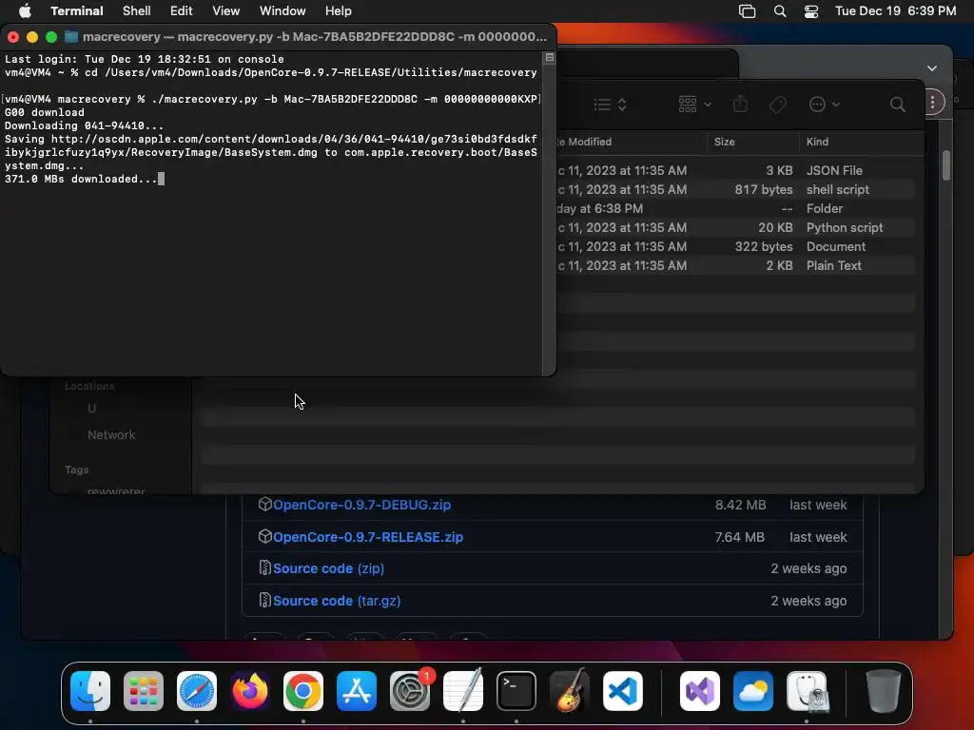The image size is (974, 730).
Task: Open Terminal app menu
Action: [76, 11]
